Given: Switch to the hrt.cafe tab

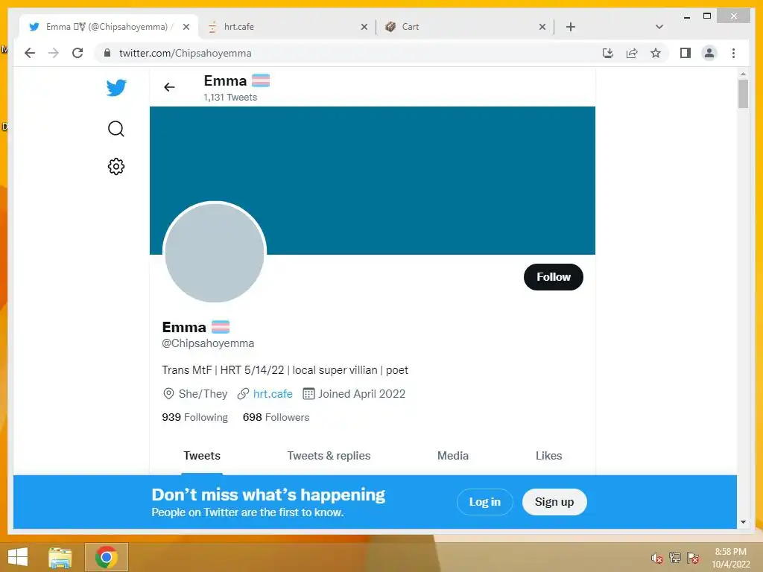Looking at the screenshot, I should [288, 27].
